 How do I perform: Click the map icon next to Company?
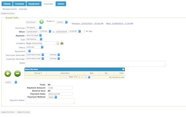(62, 43)
